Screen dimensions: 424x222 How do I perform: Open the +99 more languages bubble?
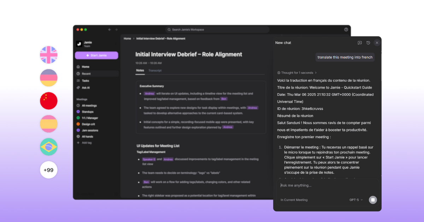point(48,170)
